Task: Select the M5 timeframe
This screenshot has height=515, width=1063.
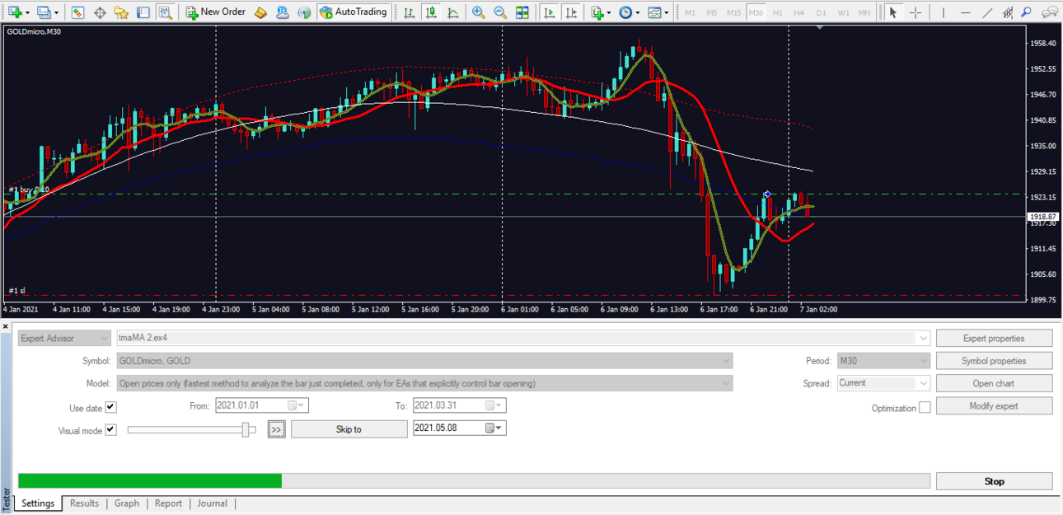Action: coord(712,12)
